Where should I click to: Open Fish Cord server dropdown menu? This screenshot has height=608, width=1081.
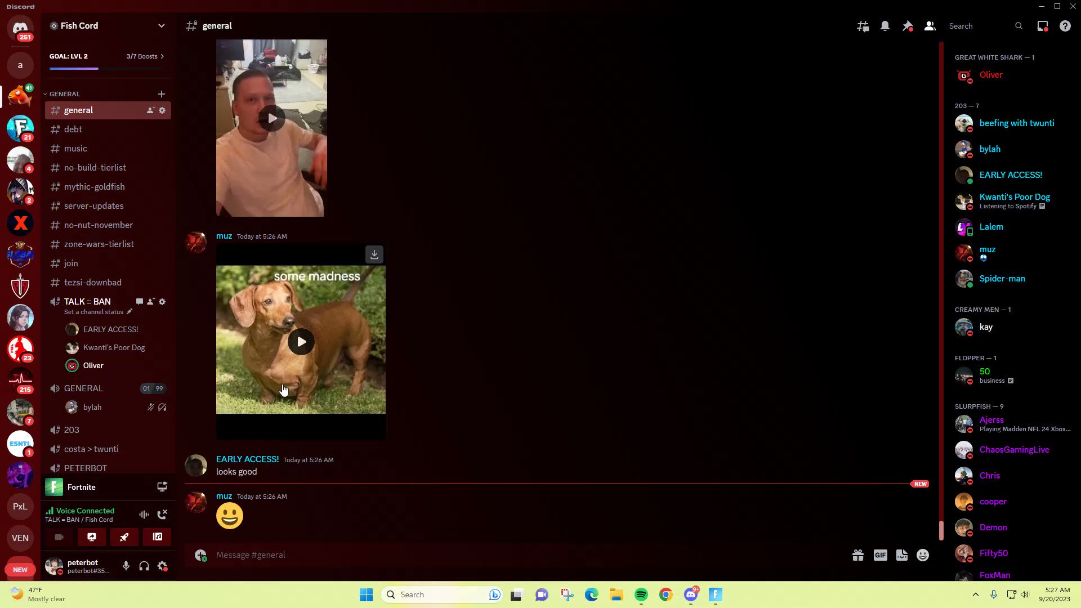(162, 26)
